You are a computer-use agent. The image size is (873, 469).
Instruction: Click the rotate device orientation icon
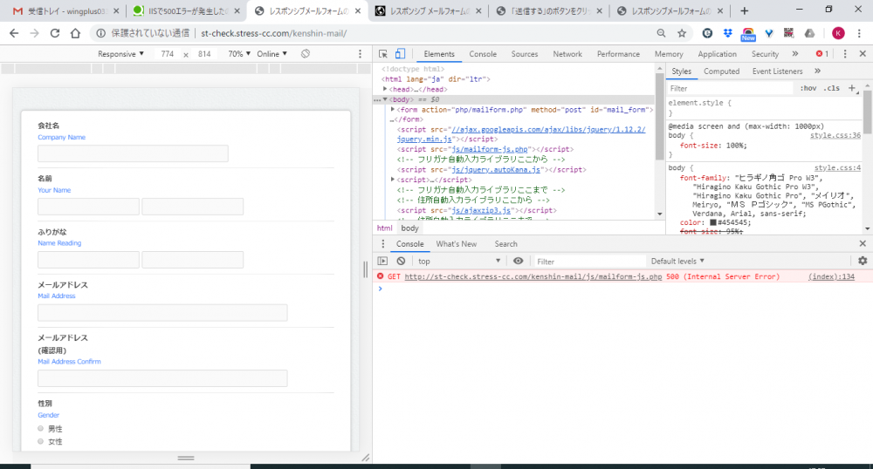pos(305,54)
